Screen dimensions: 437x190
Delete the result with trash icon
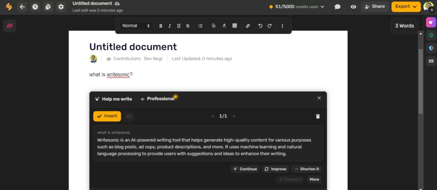pyautogui.click(x=318, y=116)
